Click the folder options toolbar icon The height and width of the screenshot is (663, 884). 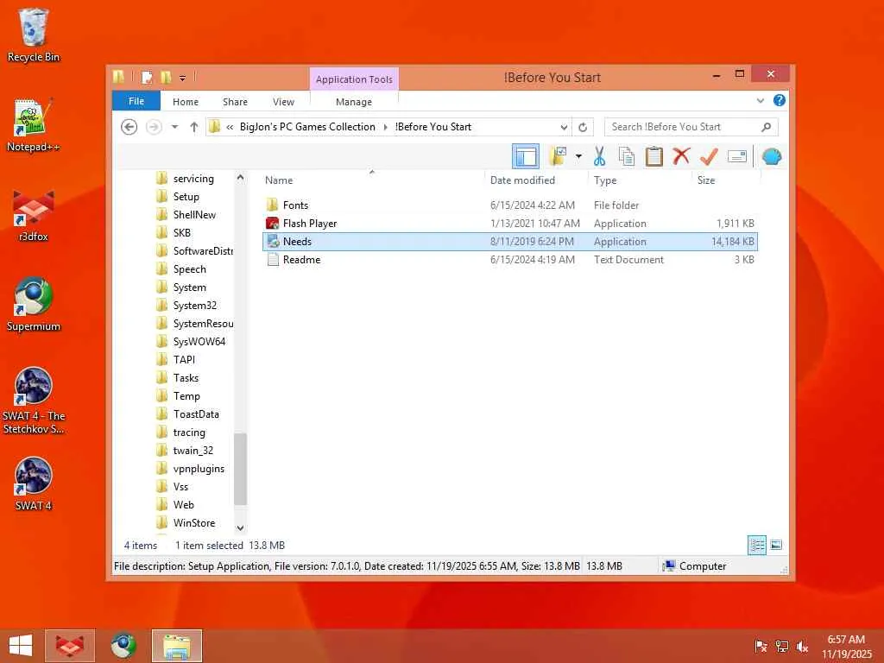pyautogui.click(x=558, y=156)
